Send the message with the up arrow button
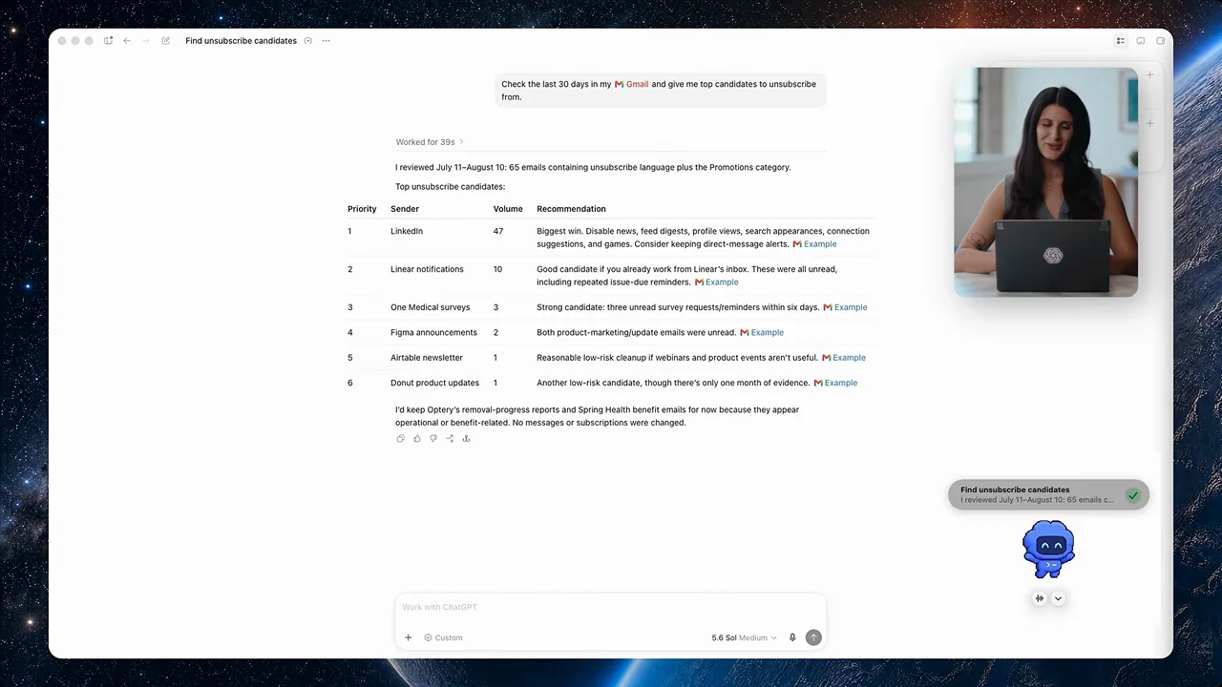1222x687 pixels. pos(813,637)
